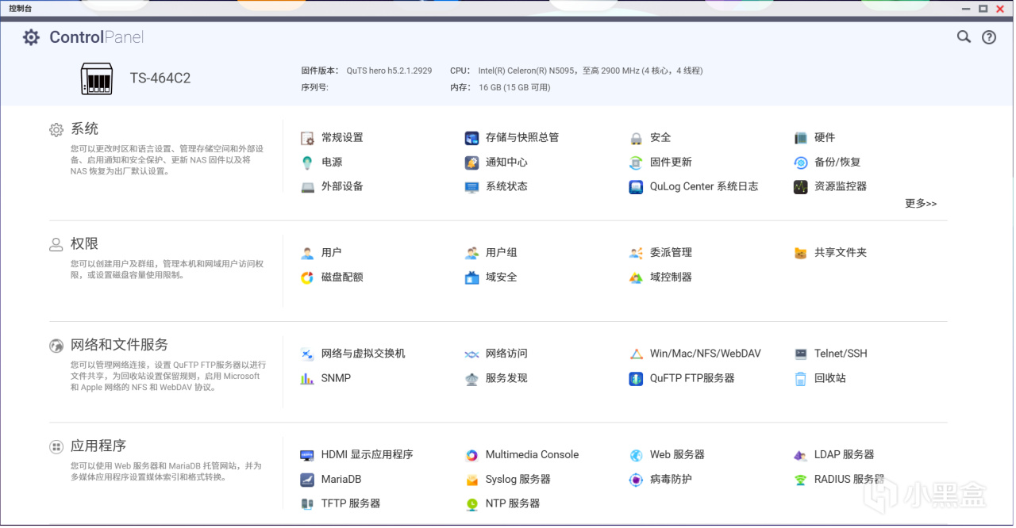
Task: Open the 系统 section heading
Action: [85, 129]
